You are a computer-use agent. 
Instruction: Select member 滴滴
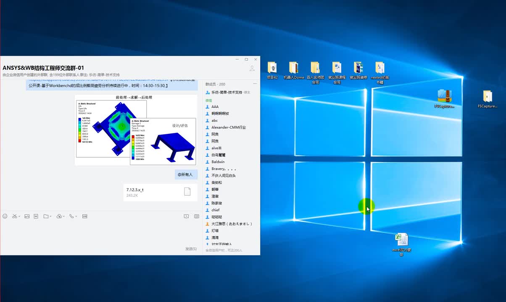pos(230,237)
